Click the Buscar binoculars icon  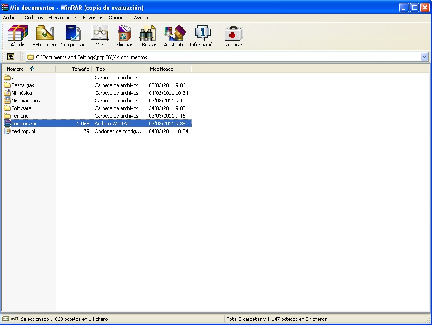point(148,33)
